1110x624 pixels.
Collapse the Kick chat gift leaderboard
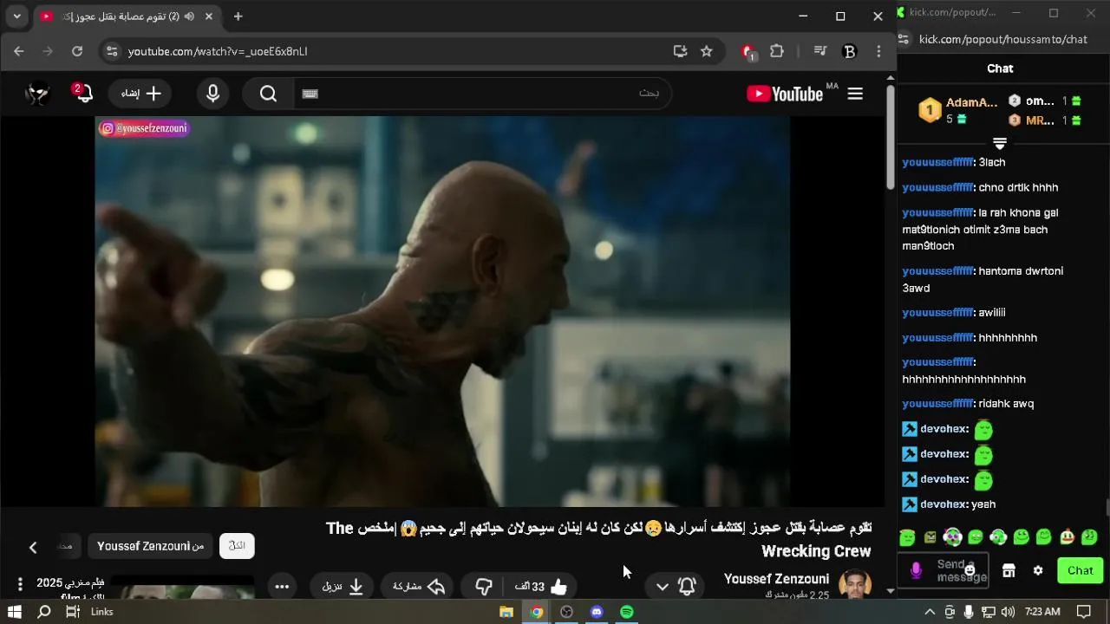(1000, 142)
